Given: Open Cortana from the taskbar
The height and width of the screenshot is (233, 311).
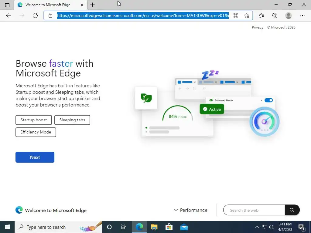Looking at the screenshot, I should point(109,227).
